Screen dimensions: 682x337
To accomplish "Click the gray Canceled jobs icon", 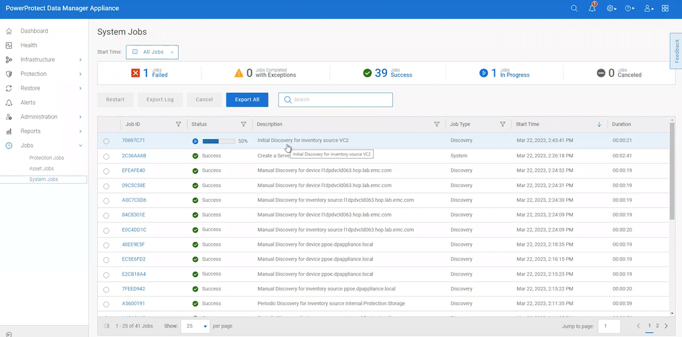I will (601, 73).
